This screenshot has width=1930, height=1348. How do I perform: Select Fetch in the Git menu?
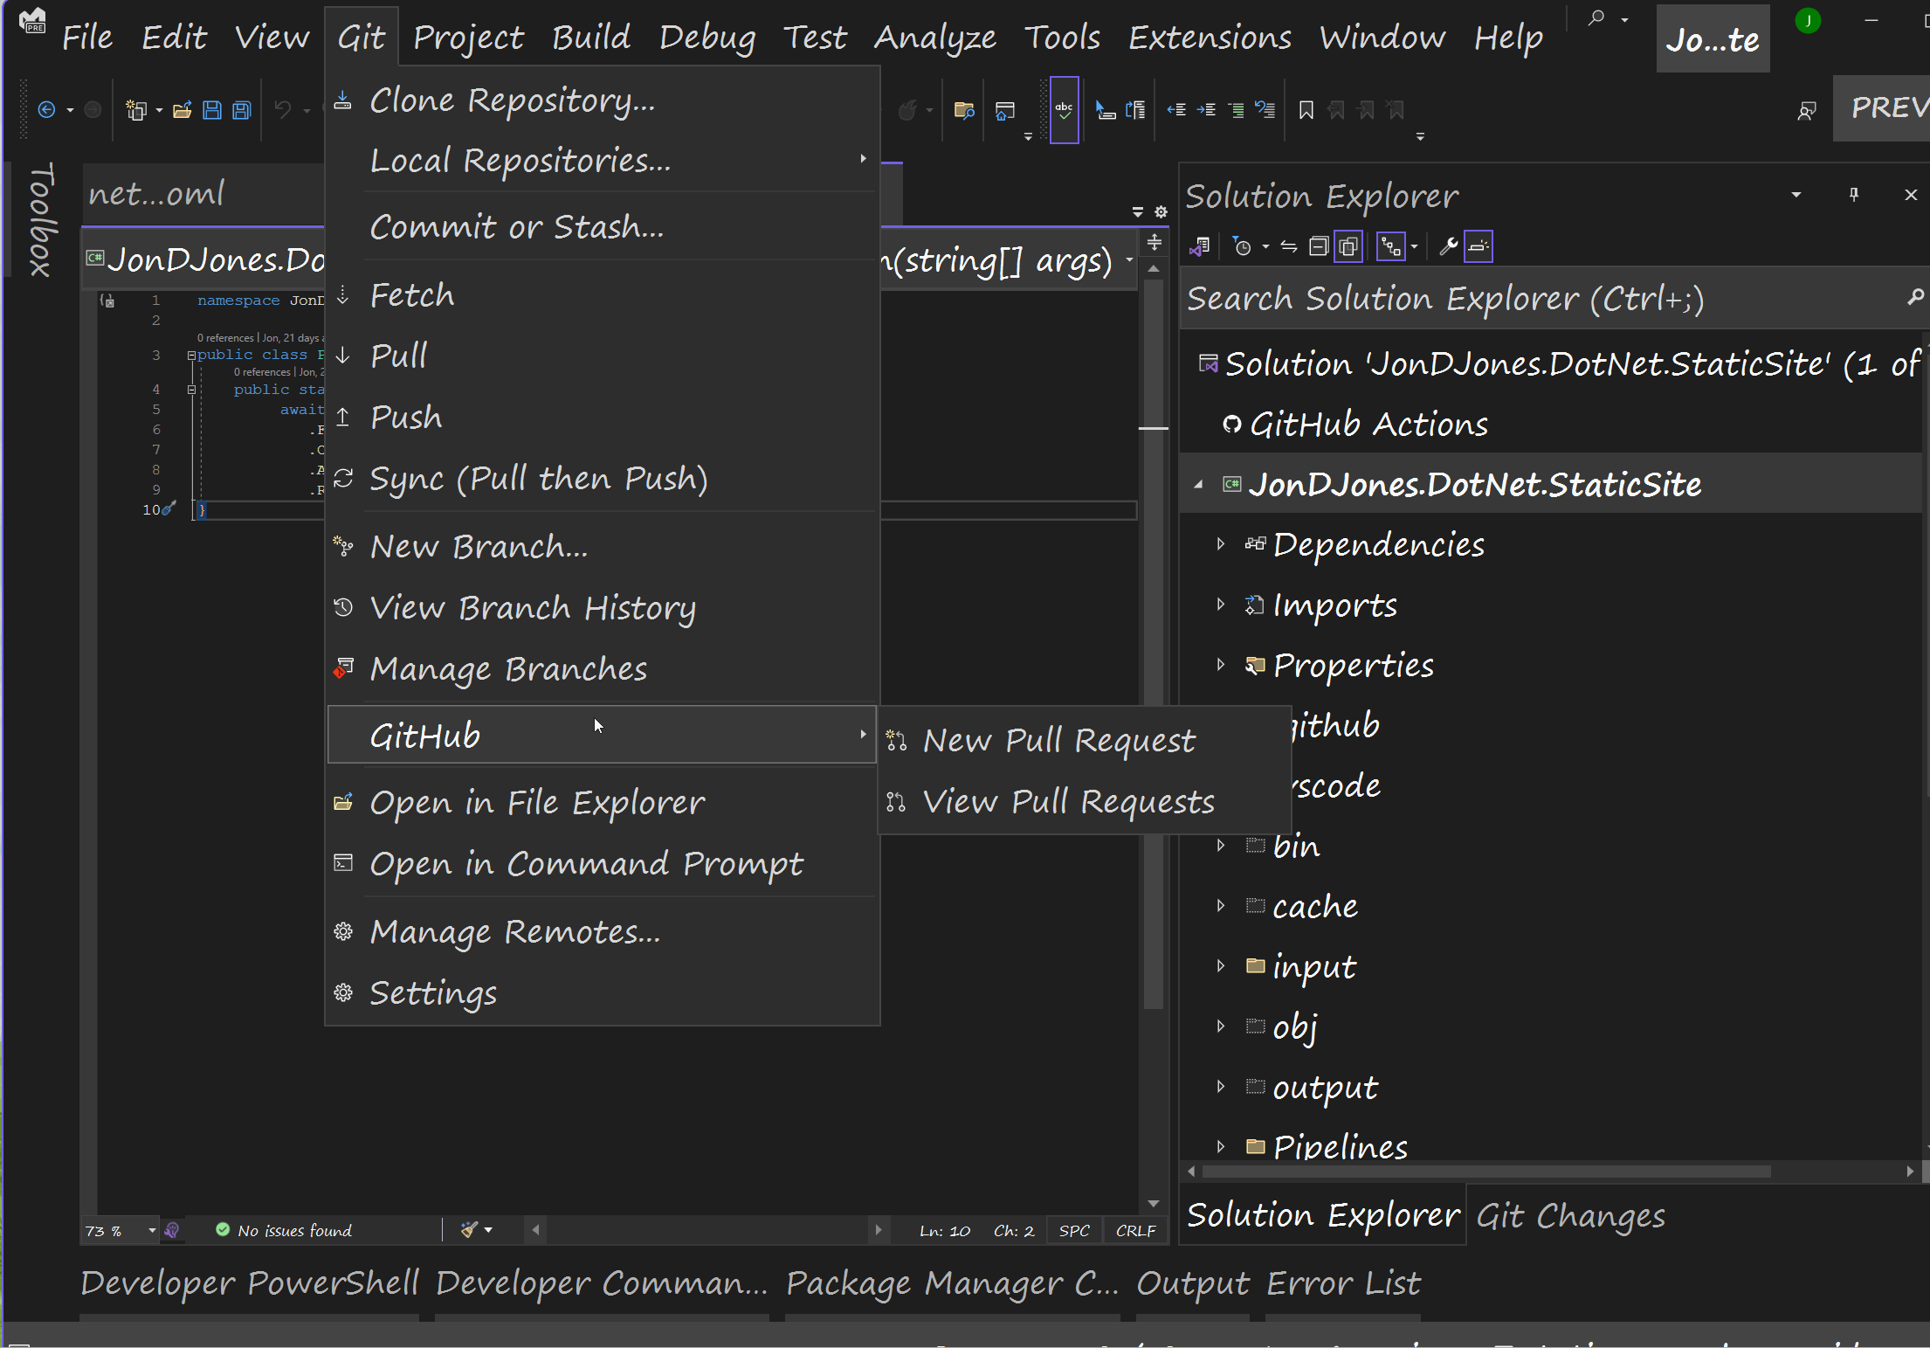[x=603, y=295]
